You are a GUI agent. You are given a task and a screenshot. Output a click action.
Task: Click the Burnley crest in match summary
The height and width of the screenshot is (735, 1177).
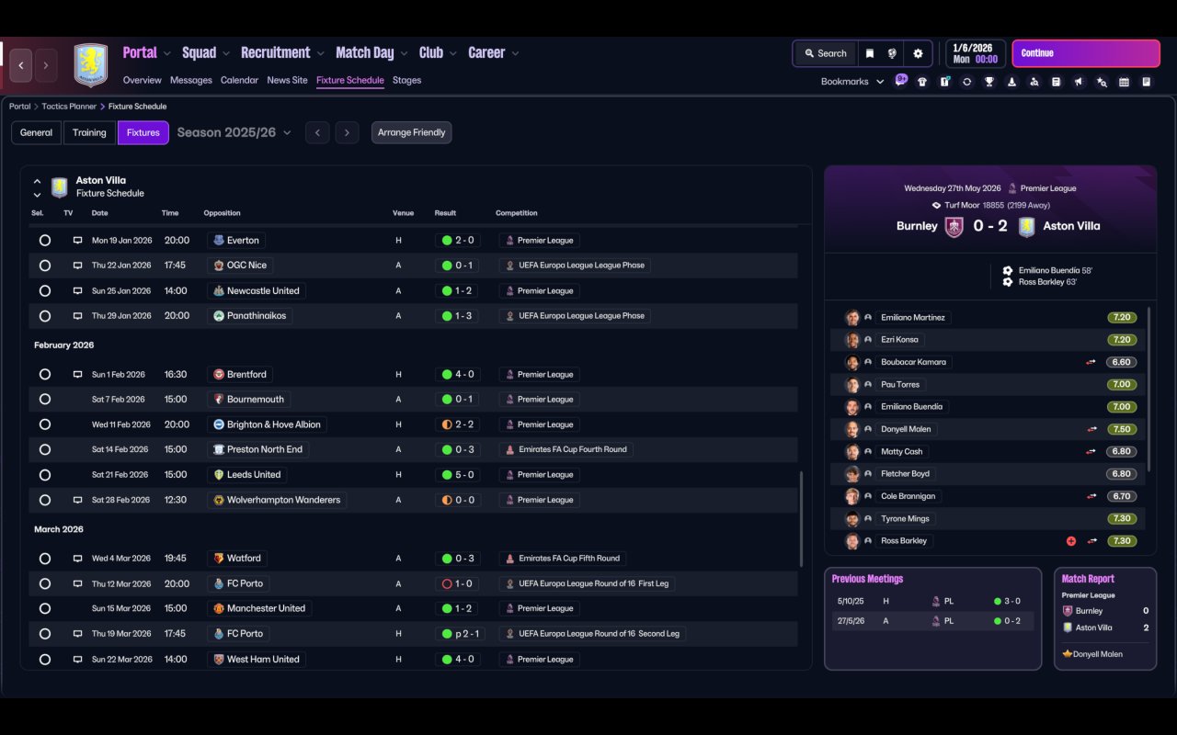954,227
